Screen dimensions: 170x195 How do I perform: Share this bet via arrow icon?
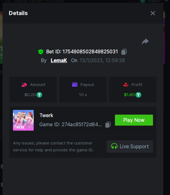coord(145,41)
